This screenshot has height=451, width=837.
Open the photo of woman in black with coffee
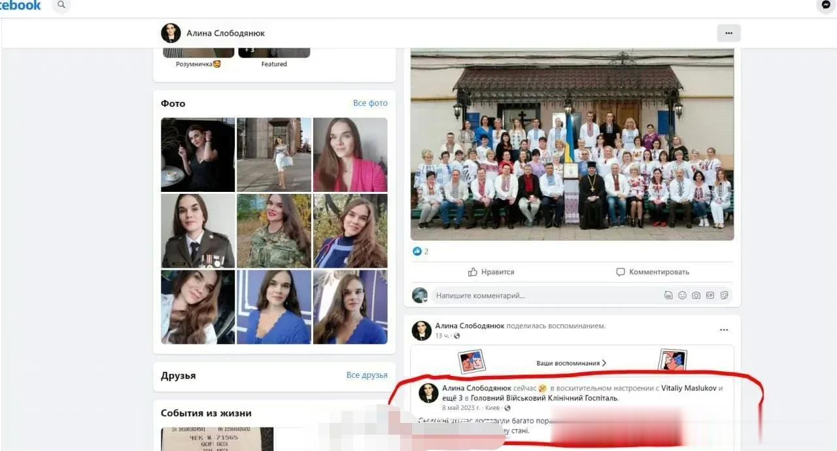tap(197, 155)
